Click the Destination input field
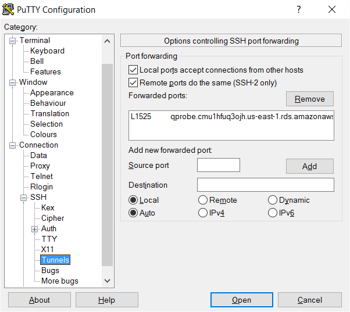 (266, 185)
